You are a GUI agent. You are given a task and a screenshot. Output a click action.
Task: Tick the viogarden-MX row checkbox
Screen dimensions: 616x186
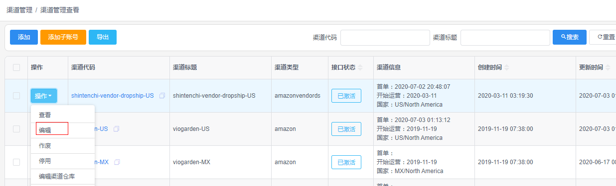16,162
